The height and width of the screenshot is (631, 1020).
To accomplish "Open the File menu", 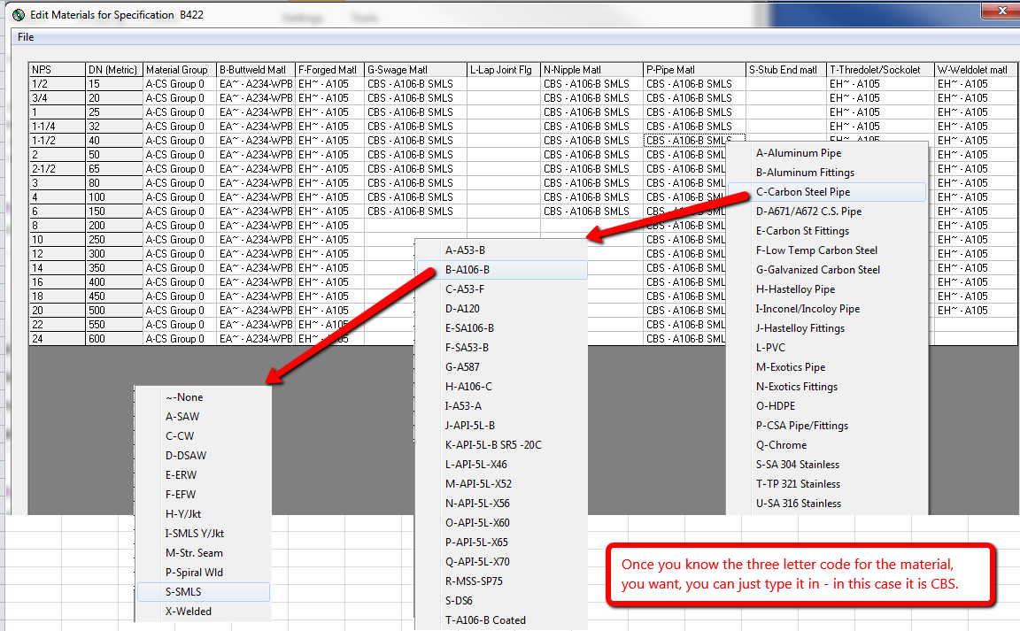I will pyautogui.click(x=24, y=37).
